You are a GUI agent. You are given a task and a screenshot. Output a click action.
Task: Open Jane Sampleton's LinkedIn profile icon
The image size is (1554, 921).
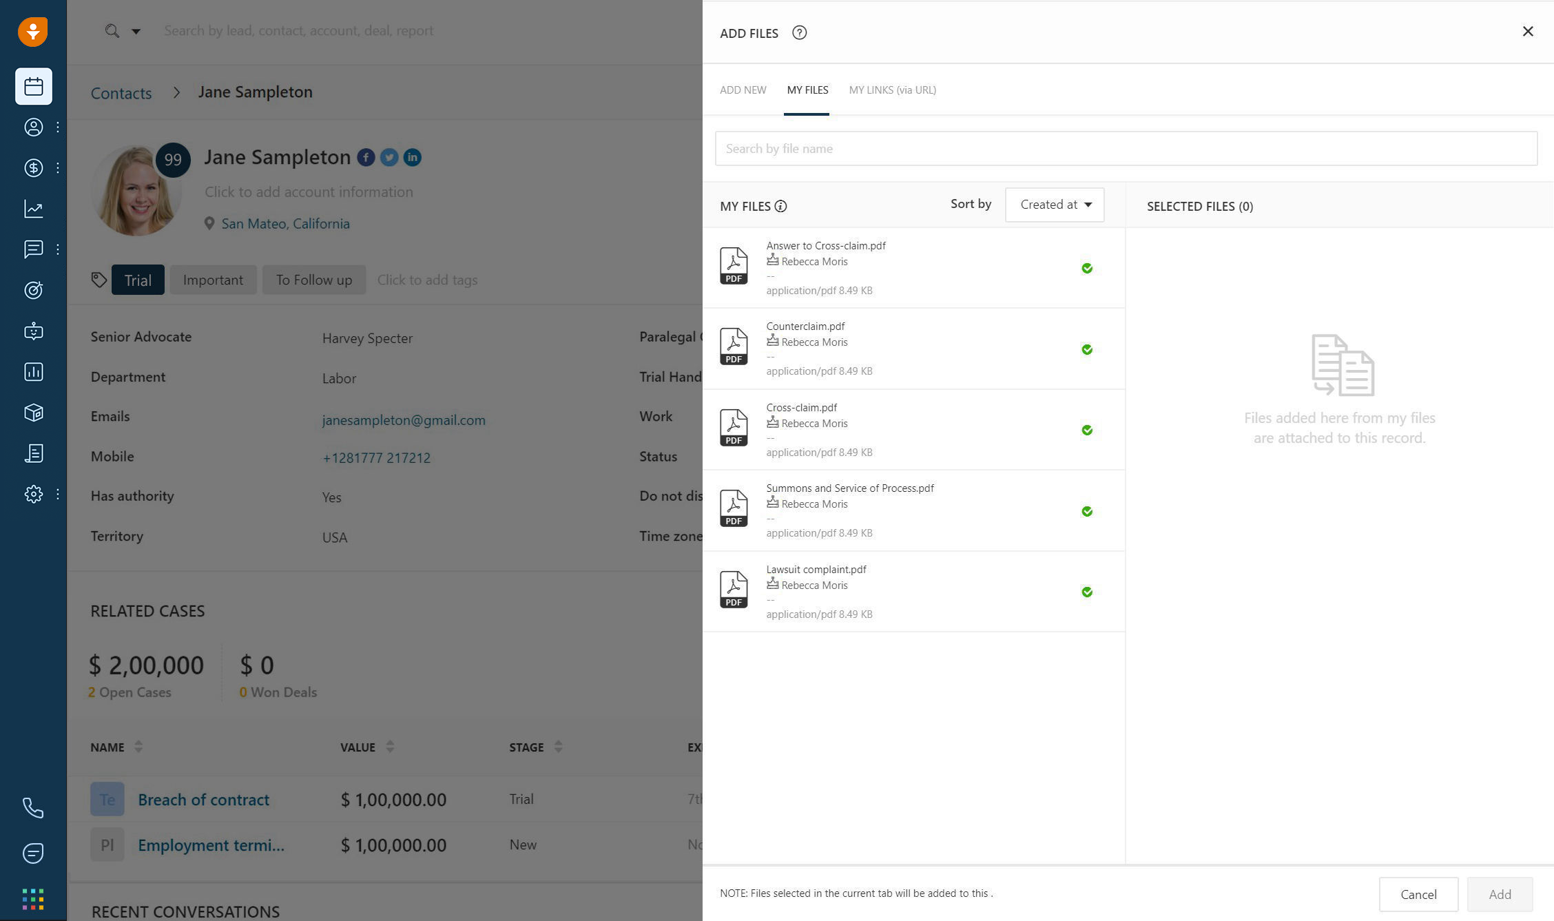pyautogui.click(x=412, y=157)
